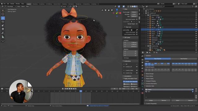
Task: Check the Lock to 3D Cursor option
Action: click(x=137, y=32)
